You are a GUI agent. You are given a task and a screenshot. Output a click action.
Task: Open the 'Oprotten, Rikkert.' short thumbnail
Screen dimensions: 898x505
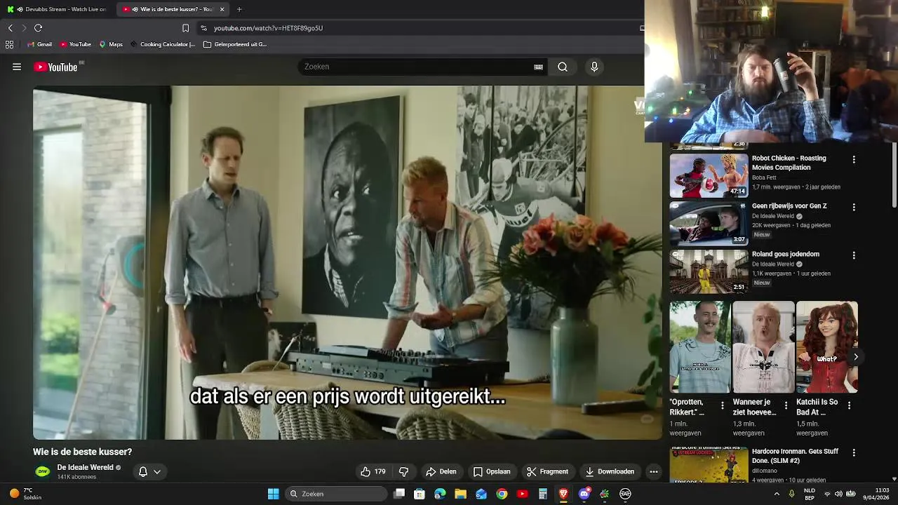[699, 347]
